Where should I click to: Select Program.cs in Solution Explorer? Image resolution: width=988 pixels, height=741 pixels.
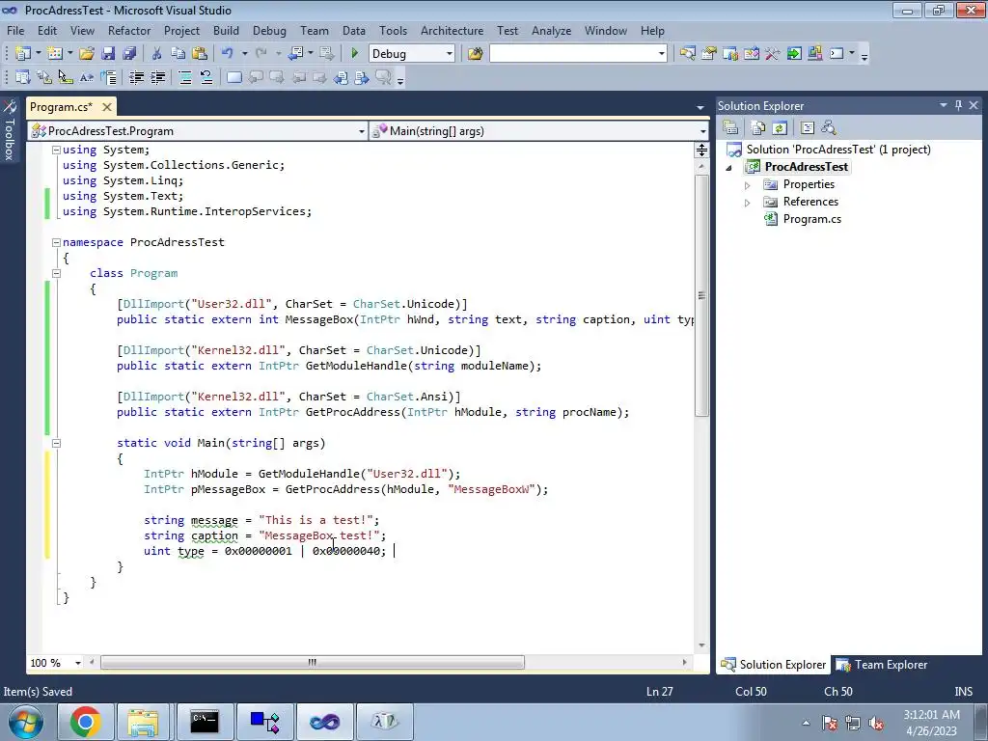[x=811, y=219]
